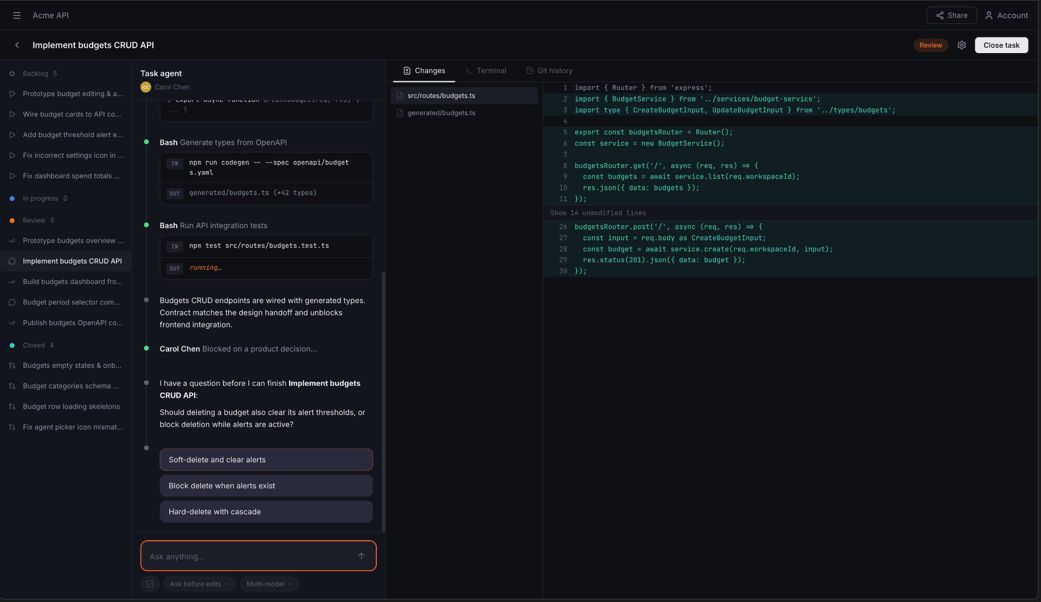1041x602 pixels.
Task: Click the Close task button
Action: click(1001, 45)
